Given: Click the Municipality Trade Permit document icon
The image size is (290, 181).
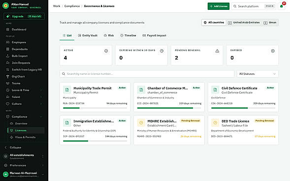Looking at the screenshot, I should 67,90.
